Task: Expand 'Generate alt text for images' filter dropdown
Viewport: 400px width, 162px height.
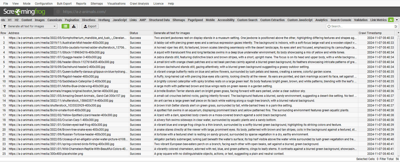Action: coord(54,26)
